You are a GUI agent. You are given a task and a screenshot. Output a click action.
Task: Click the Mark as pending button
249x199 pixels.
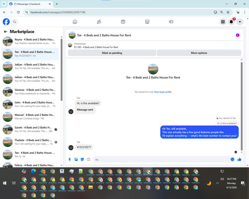click(x=112, y=53)
